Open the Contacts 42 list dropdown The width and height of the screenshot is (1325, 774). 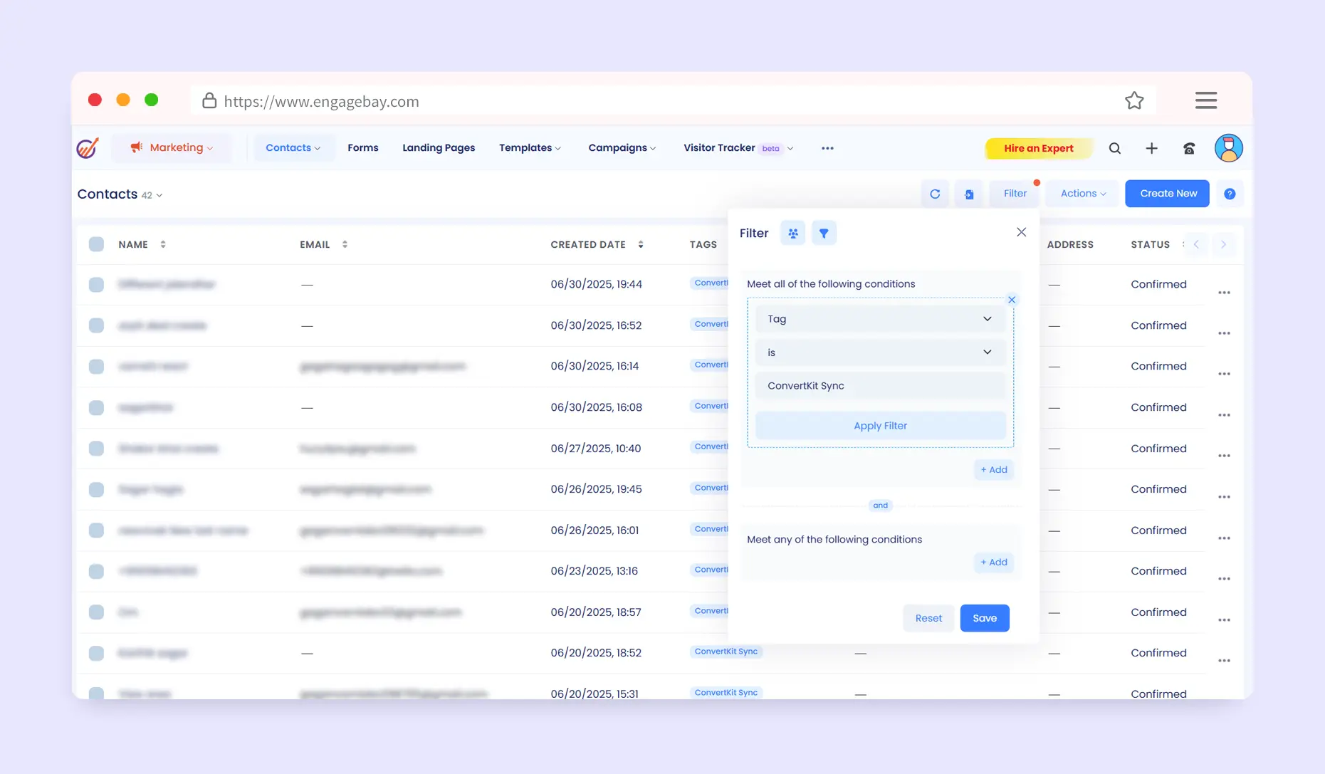coord(120,194)
